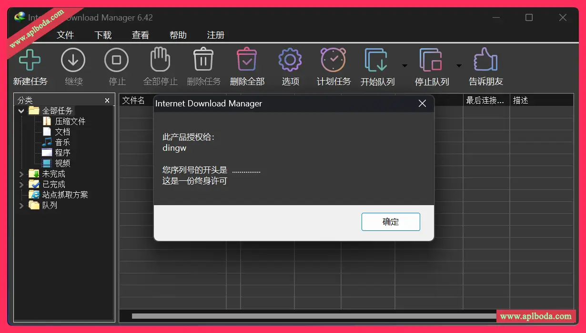Image resolution: width=586 pixels, height=333 pixels.
Task: Click the horizontal scrollbar below download list
Action: (x=310, y=316)
